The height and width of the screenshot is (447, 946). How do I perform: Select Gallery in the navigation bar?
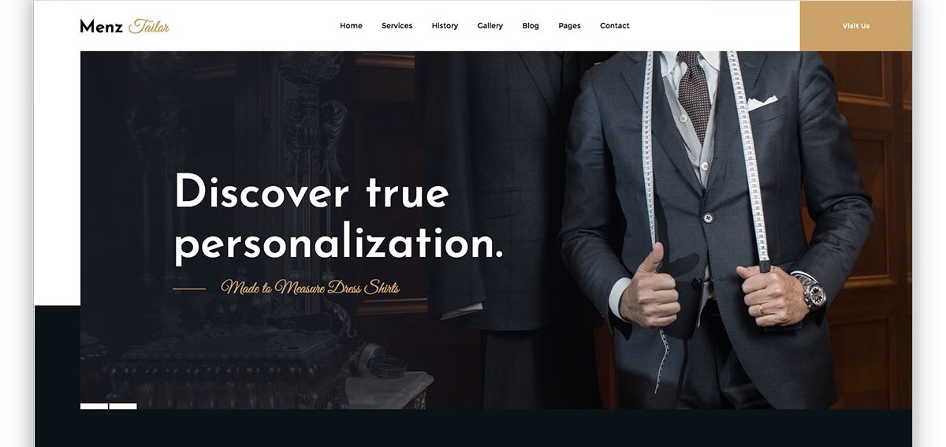pyautogui.click(x=490, y=26)
